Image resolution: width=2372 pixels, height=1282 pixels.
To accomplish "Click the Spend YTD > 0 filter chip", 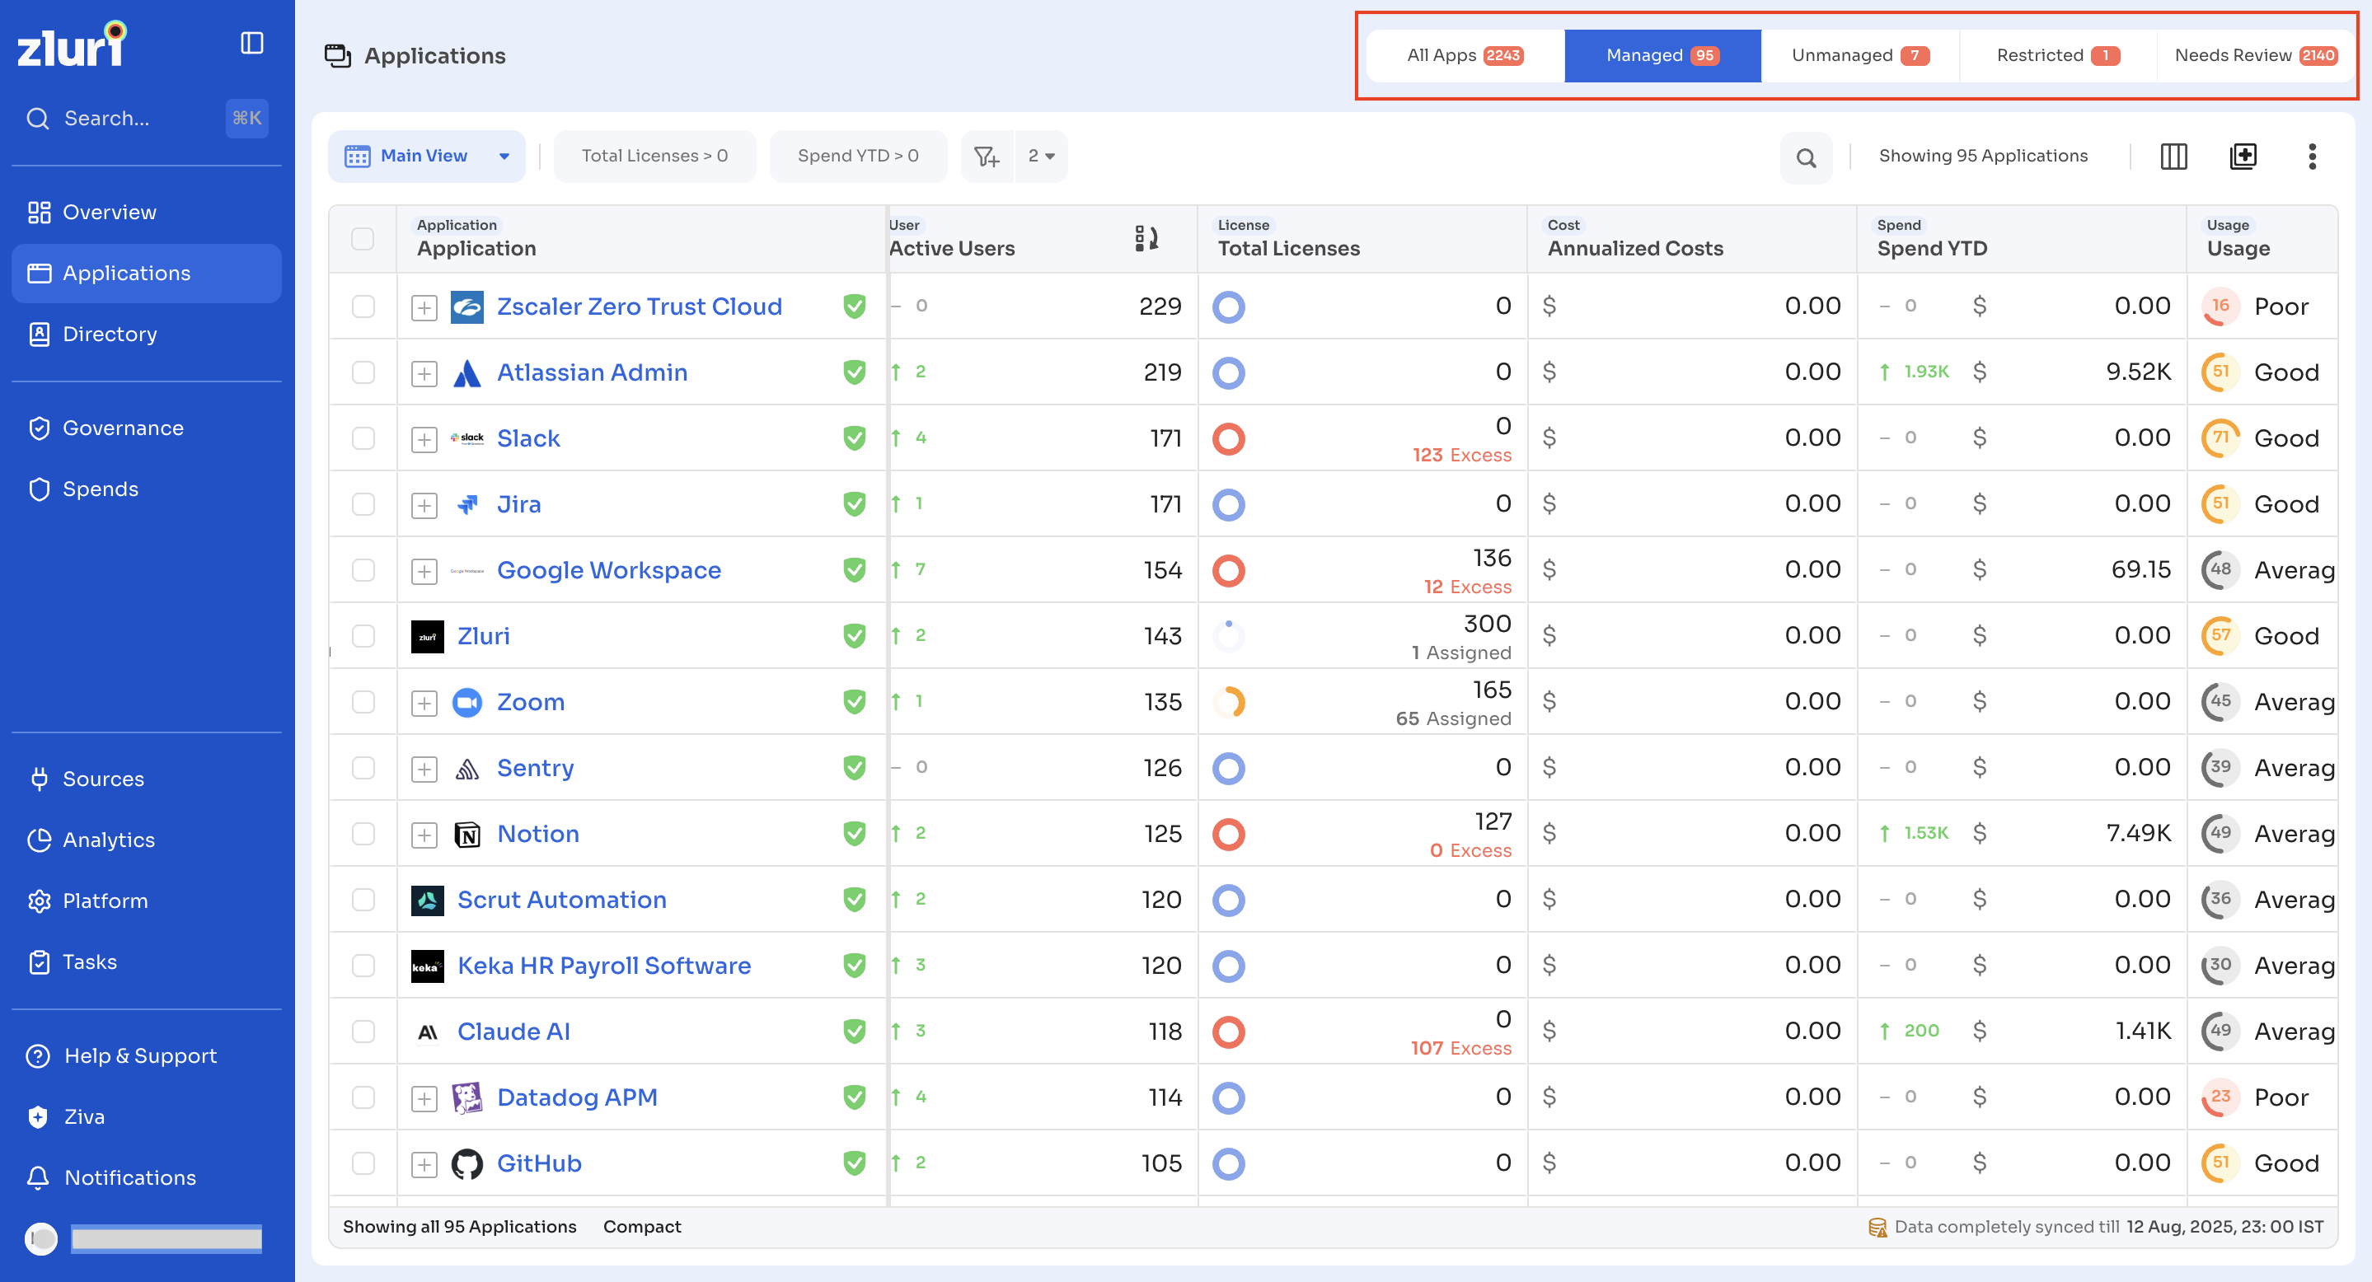I will click(x=858, y=157).
